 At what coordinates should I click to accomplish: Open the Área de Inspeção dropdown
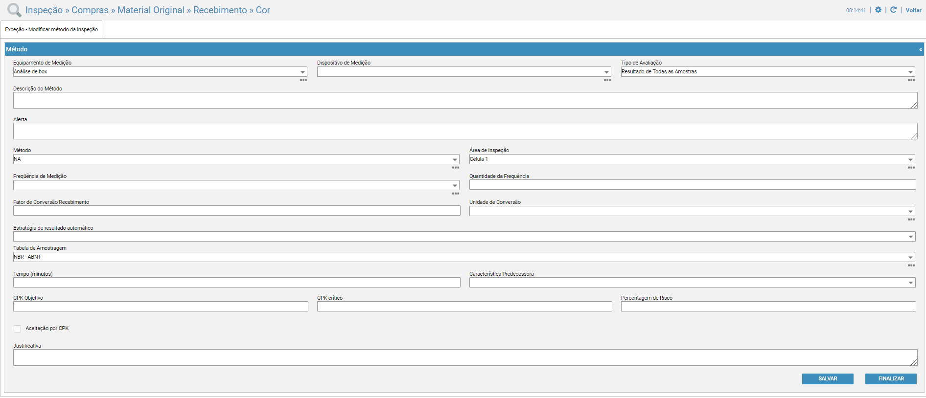click(x=692, y=159)
